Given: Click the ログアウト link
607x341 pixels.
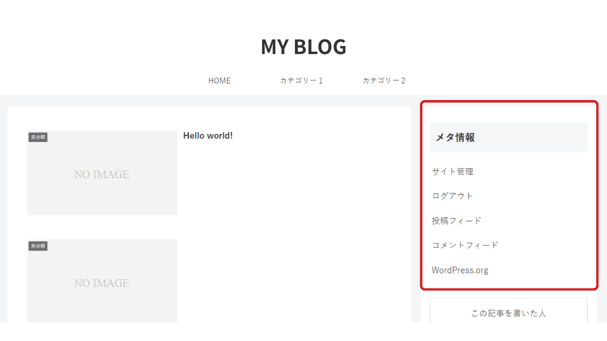Looking at the screenshot, I should coord(453,196).
